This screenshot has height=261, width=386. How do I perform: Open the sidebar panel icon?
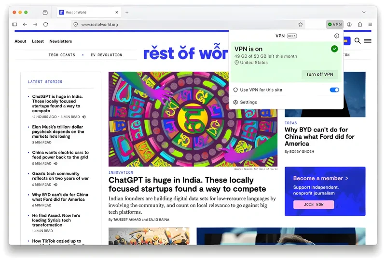(14, 24)
